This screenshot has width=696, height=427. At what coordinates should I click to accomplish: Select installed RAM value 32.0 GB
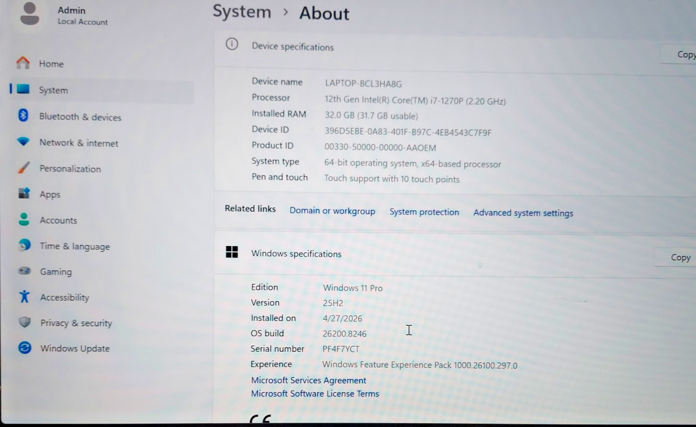pyautogui.click(x=371, y=116)
